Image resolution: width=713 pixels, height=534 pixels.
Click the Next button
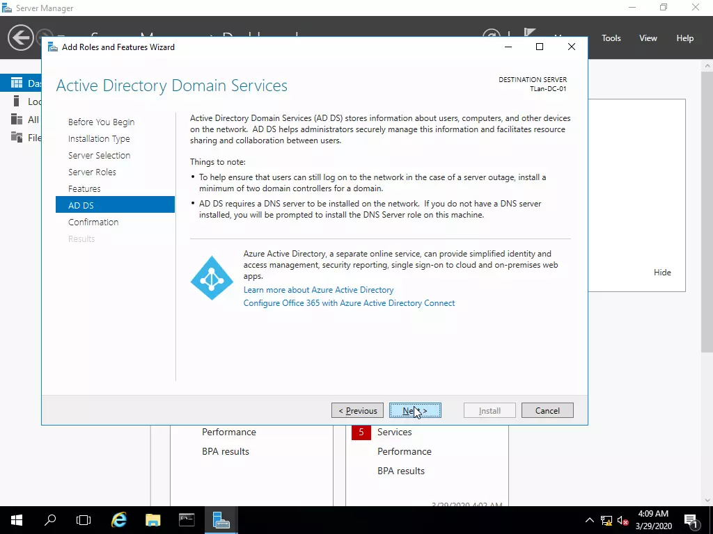point(415,410)
